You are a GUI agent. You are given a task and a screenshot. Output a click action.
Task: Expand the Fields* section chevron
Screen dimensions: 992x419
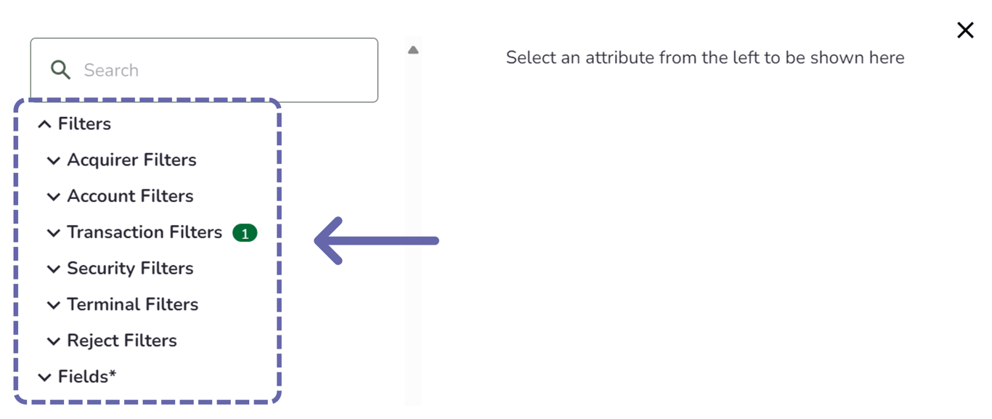44,378
